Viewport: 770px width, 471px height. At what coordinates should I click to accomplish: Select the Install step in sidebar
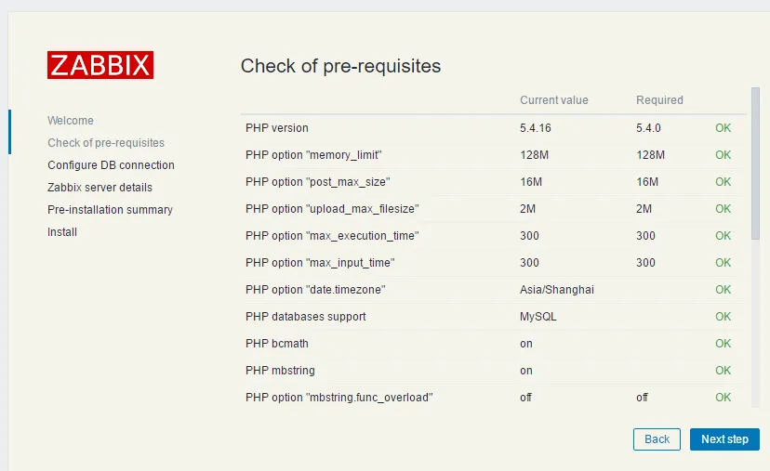point(62,232)
